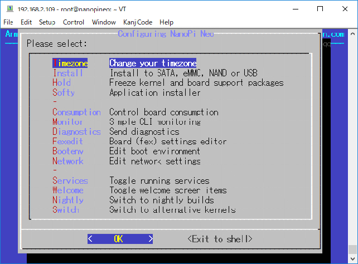Select the Bootenv entry

click(68, 151)
